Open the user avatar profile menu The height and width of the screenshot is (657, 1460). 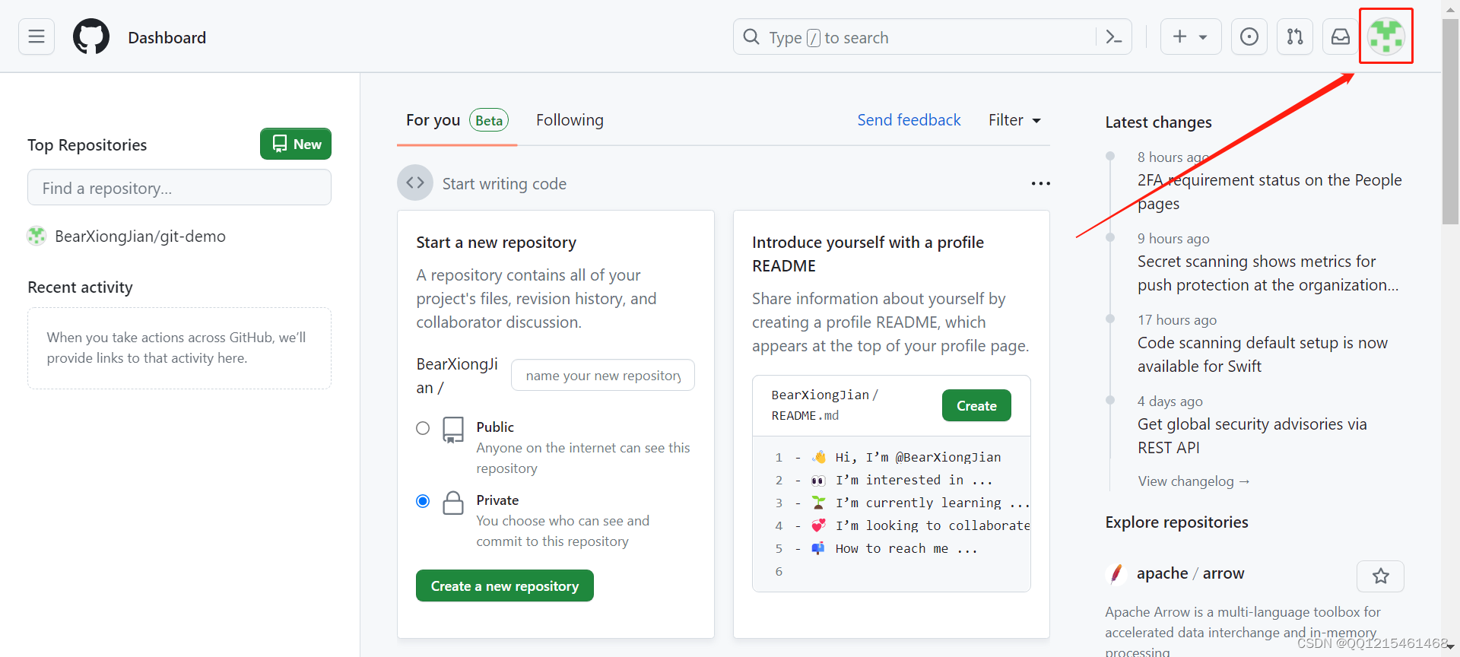[x=1386, y=36]
